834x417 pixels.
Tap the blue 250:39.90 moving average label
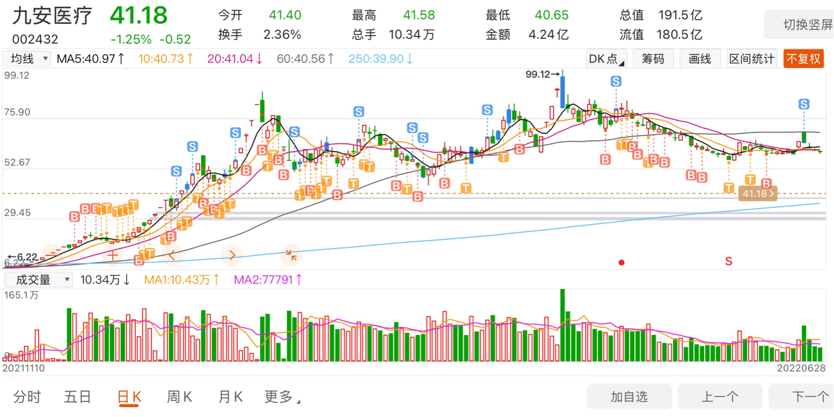[381, 59]
